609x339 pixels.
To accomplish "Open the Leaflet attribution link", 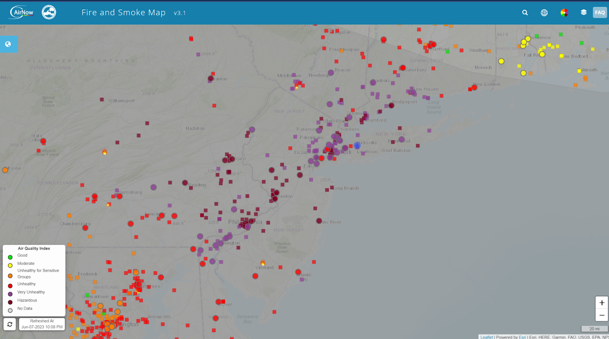I will point(486,337).
